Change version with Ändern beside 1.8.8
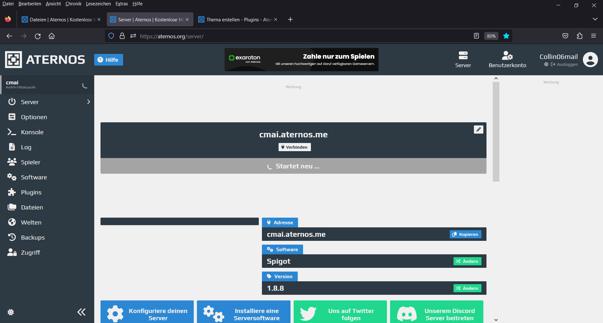The height and width of the screenshot is (323, 603). tap(467, 288)
